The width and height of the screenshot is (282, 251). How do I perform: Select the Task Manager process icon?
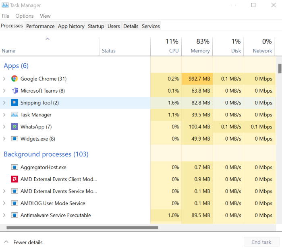point(15,114)
